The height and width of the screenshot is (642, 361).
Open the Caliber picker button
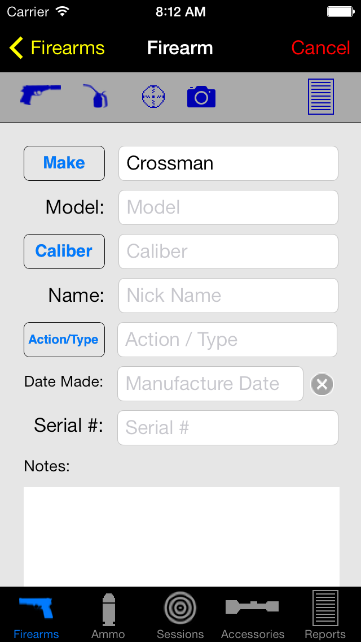pyautogui.click(x=64, y=251)
